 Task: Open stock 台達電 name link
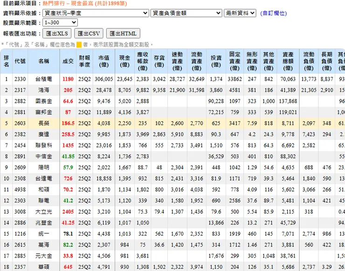point(44,179)
